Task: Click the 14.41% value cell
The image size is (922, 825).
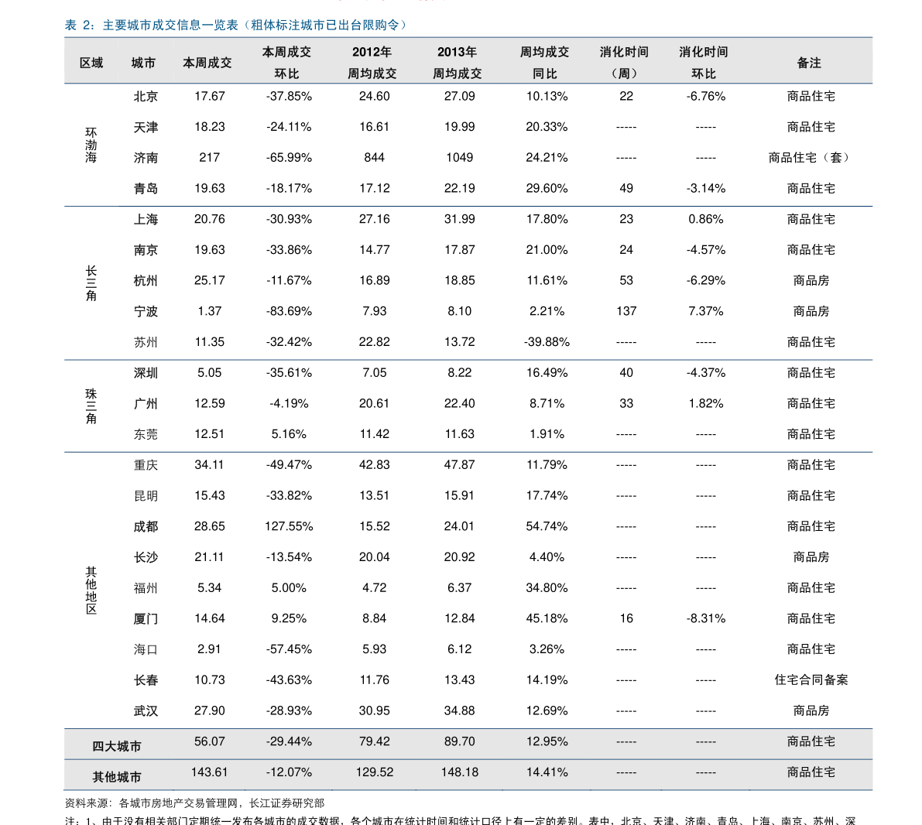Action: 547,772
